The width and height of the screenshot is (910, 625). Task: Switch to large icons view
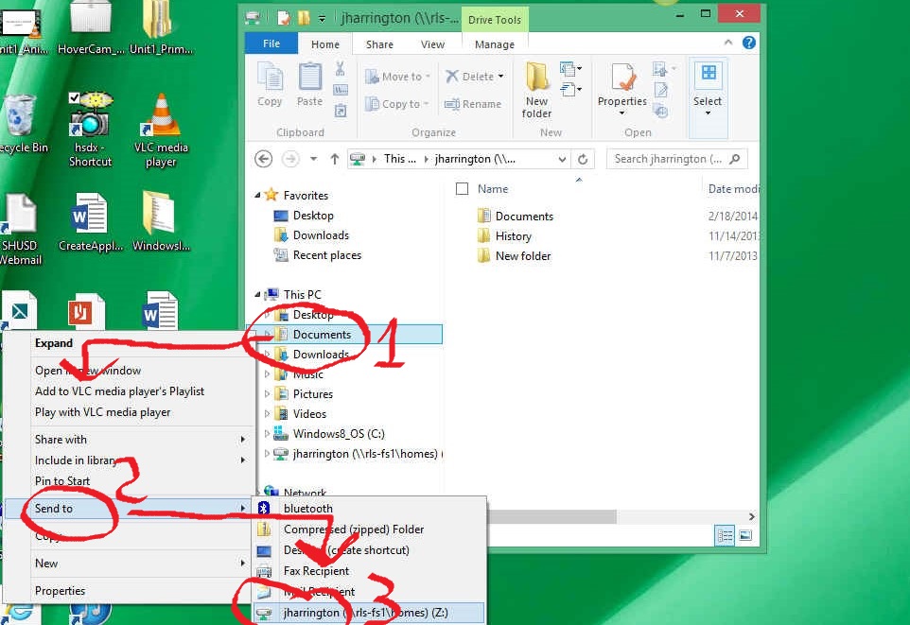pos(745,536)
